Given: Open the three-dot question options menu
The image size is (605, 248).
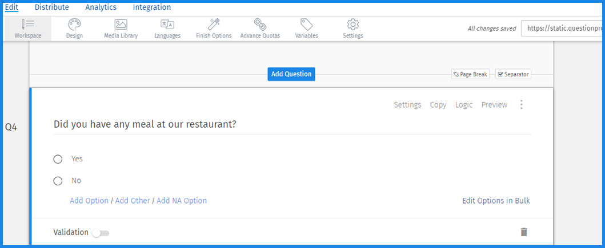Looking at the screenshot, I should pyautogui.click(x=521, y=105).
